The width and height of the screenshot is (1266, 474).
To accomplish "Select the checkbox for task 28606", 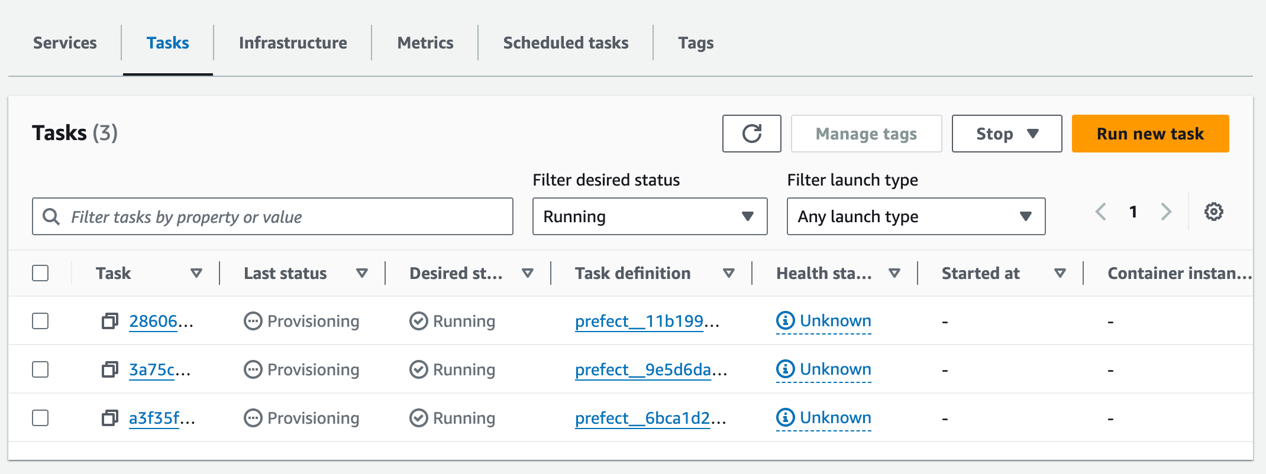I will (40, 321).
